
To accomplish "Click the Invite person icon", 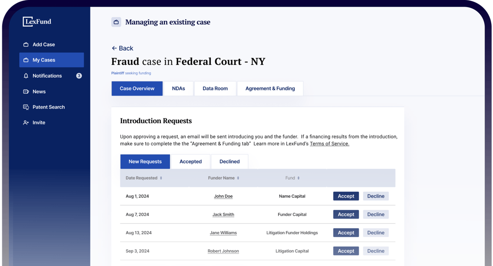I will click(26, 123).
